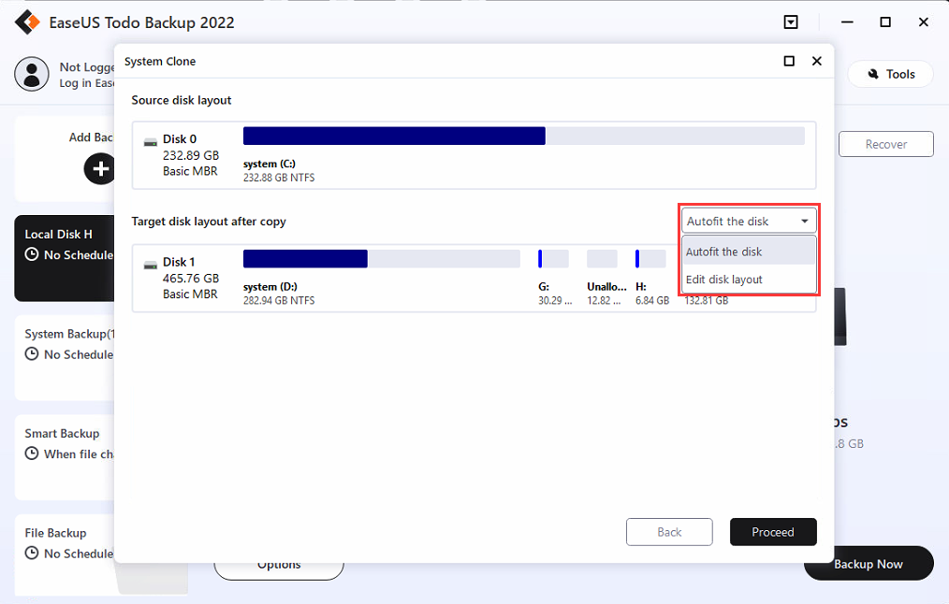The height and width of the screenshot is (604, 949).
Task: Click the user avatar icon
Action: (x=32, y=73)
